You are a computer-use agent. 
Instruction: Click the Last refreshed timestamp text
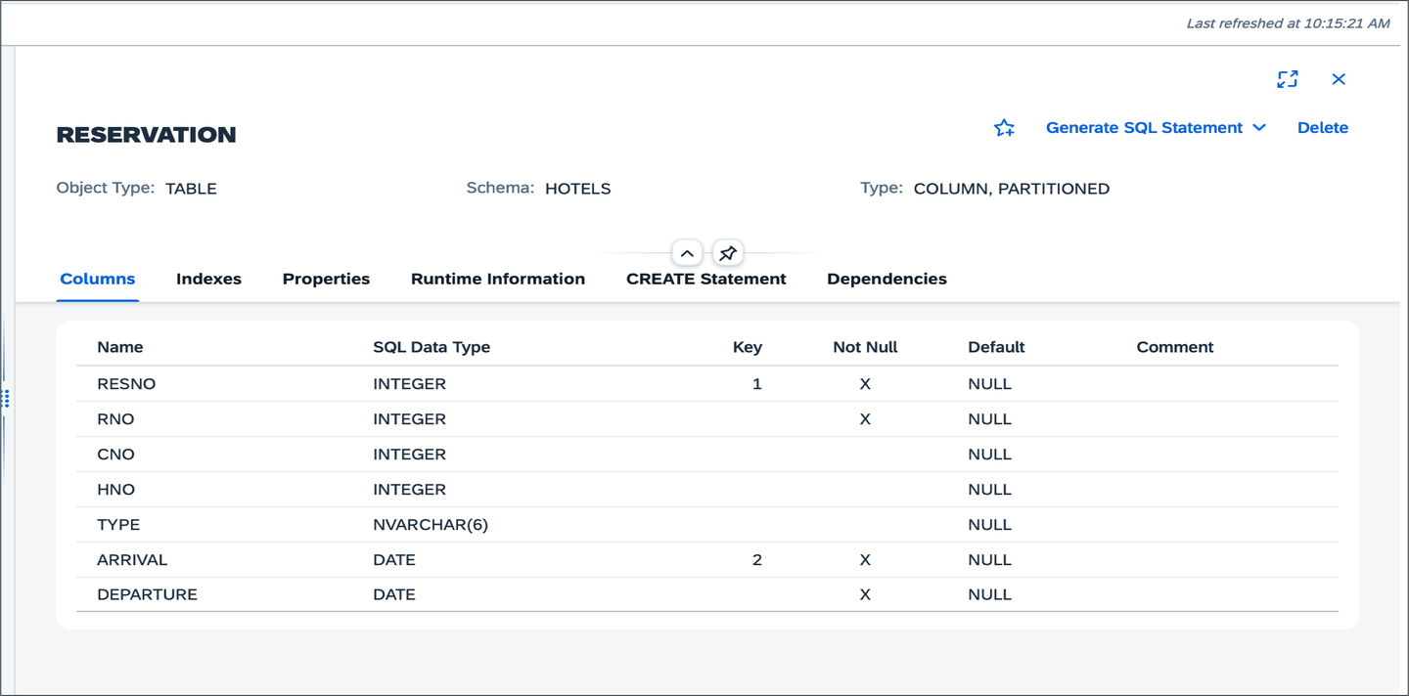tap(1288, 23)
